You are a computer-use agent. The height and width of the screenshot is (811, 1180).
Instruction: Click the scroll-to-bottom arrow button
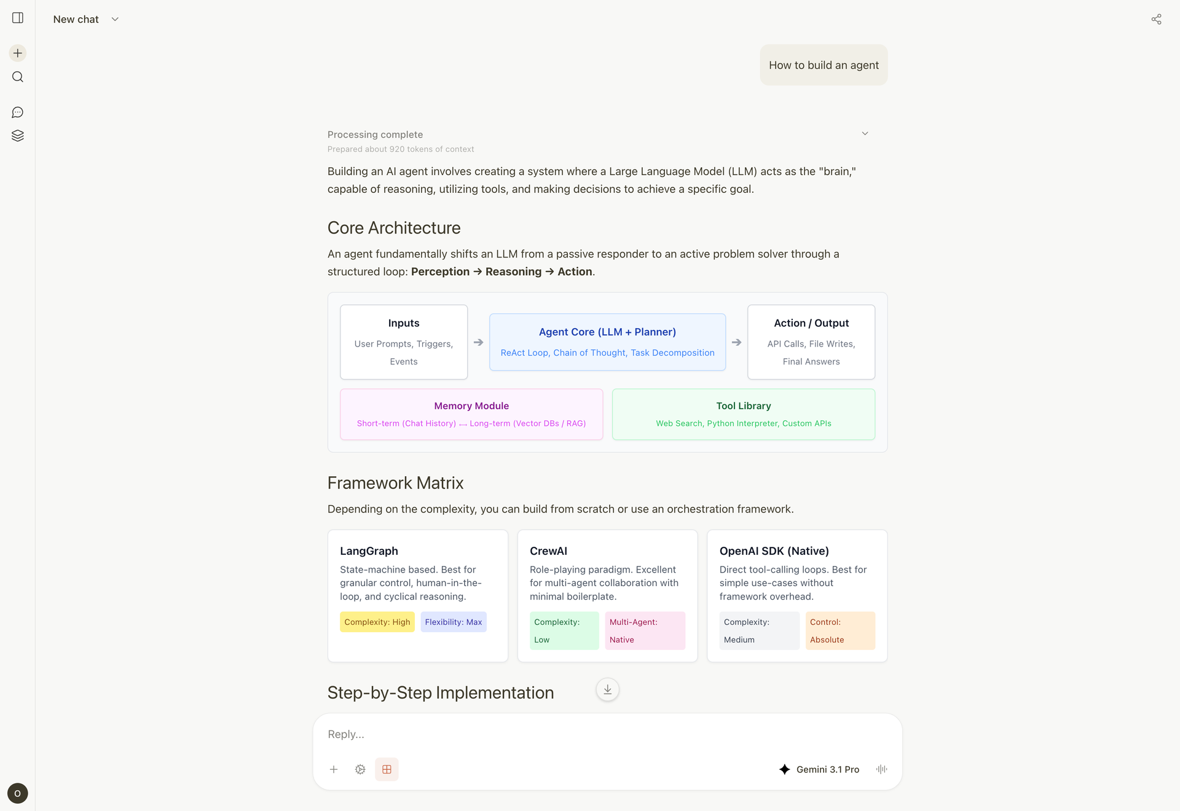[x=607, y=689]
